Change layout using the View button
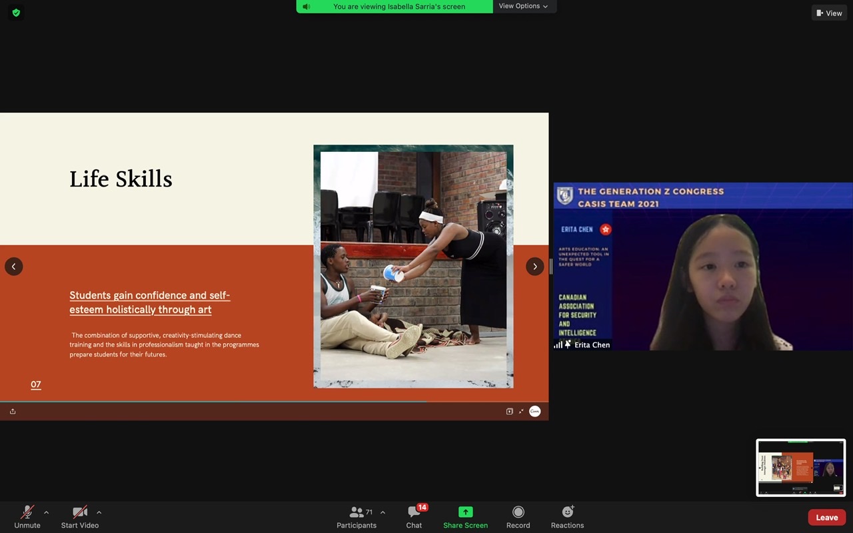The height and width of the screenshot is (533, 853). click(829, 13)
